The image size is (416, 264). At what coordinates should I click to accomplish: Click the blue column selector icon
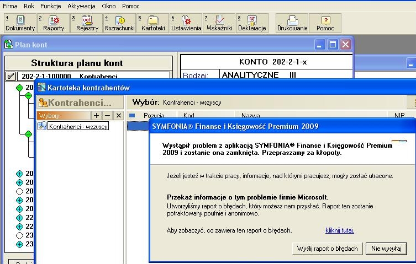[x=132, y=115]
